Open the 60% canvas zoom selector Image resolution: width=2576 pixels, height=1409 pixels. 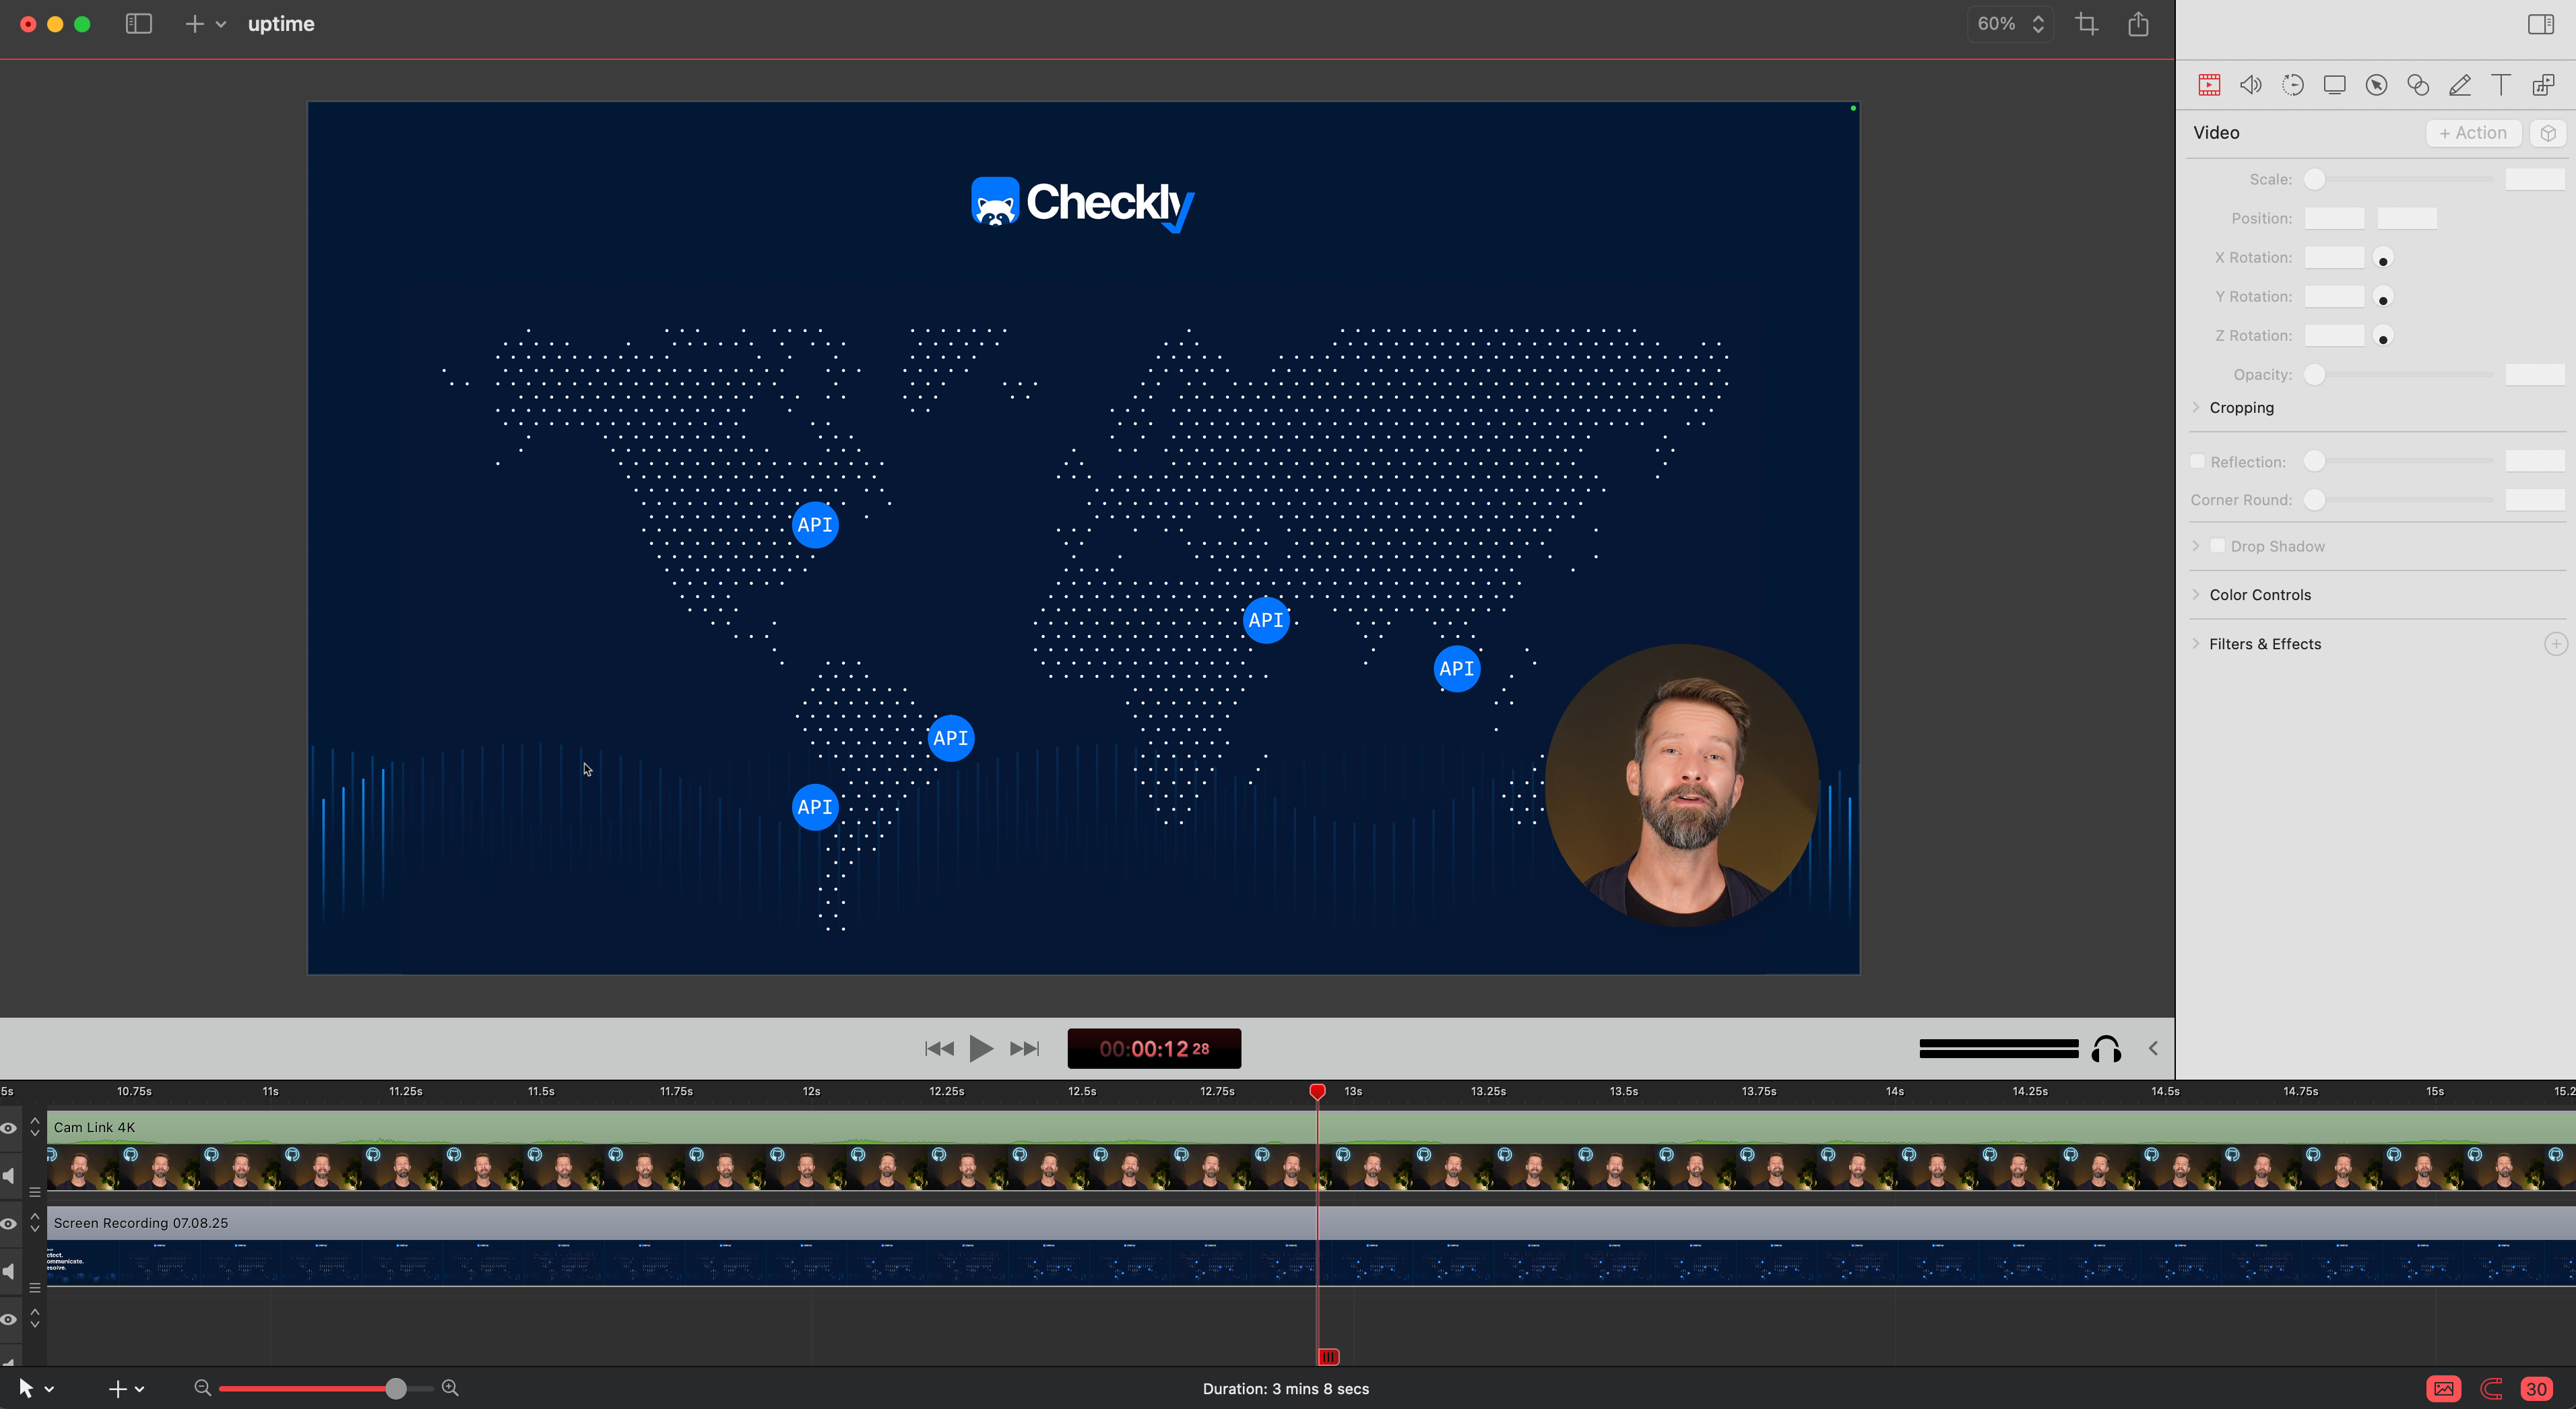2011,24
